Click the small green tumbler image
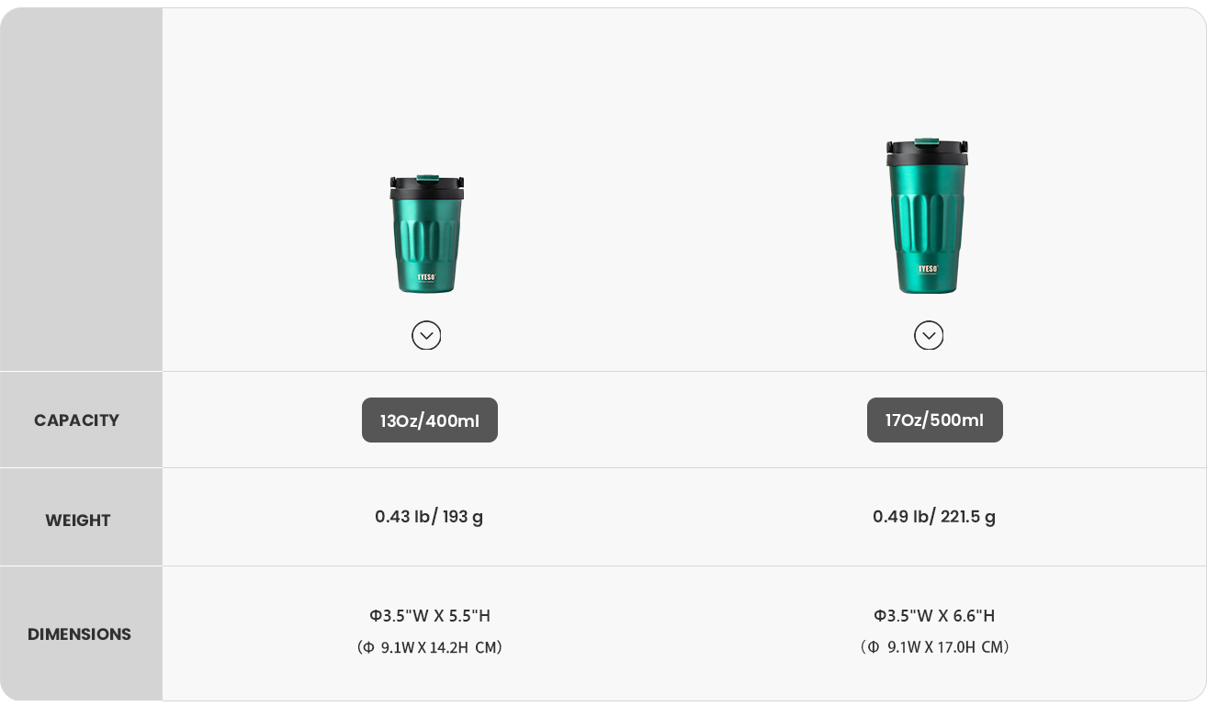 [426, 243]
